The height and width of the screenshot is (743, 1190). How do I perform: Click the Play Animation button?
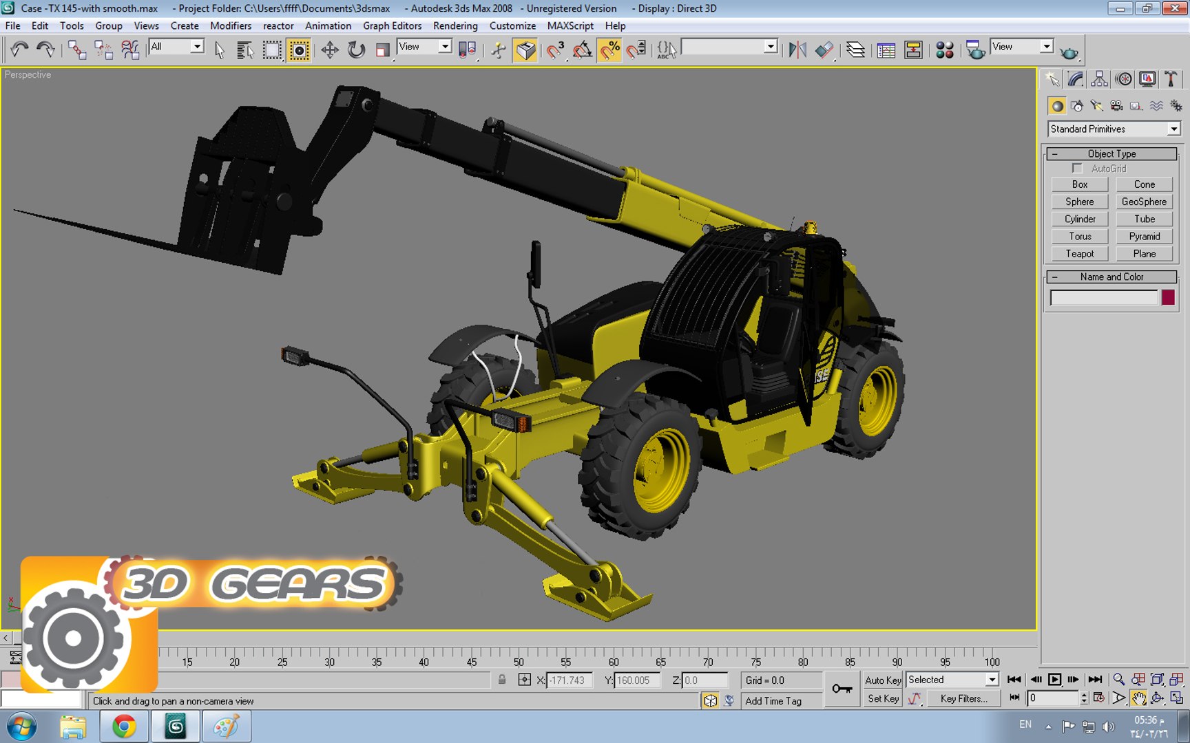coord(1054,680)
